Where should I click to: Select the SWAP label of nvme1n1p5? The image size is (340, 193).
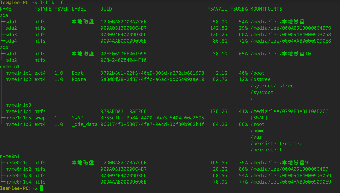[77, 118]
